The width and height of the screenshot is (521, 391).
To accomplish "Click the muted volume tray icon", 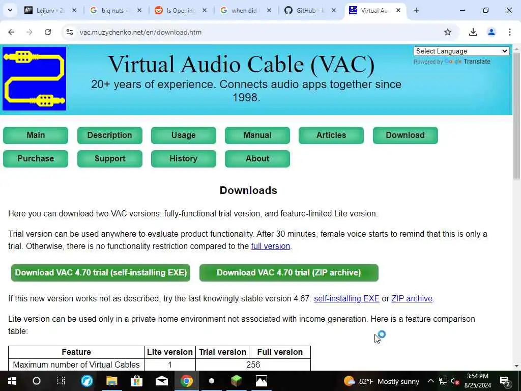I will pyautogui.click(x=455, y=381).
